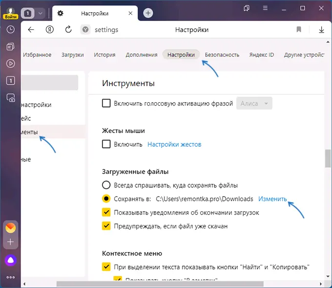
Task: Toggle Предупреждать, если файл уже скачан
Action: (x=106, y=226)
